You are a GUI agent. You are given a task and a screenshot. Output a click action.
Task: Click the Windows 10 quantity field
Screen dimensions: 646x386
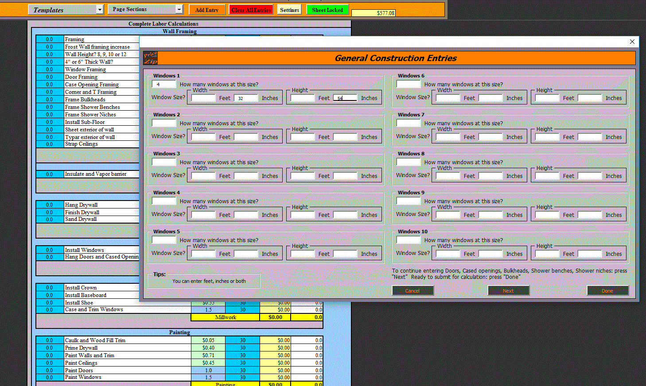click(408, 239)
